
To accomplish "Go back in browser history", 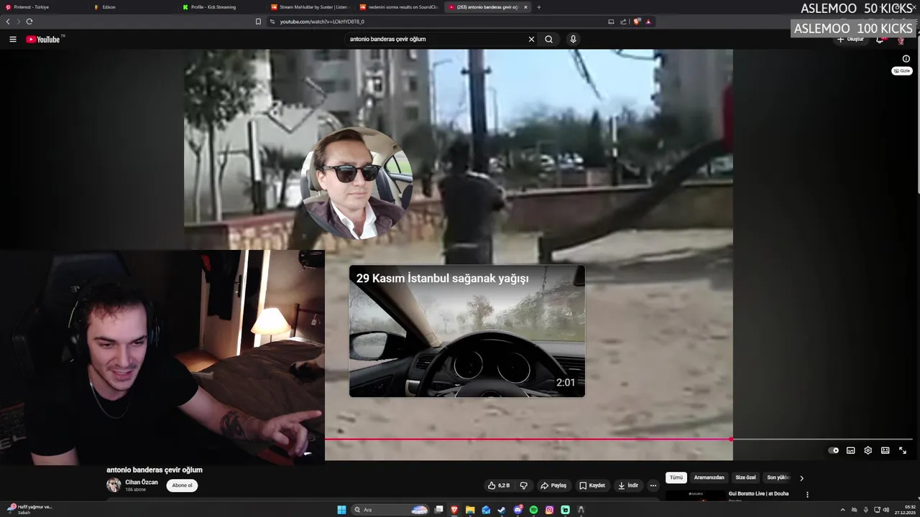I will coord(8,22).
